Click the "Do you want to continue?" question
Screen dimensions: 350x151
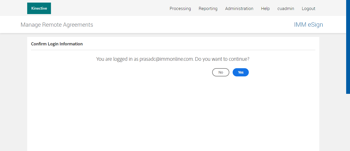point(222,59)
